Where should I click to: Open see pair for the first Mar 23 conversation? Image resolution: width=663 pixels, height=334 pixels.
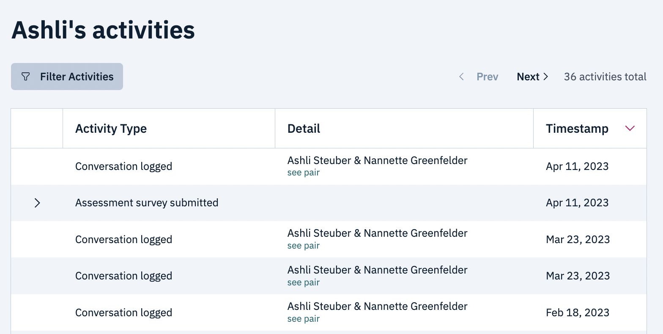[303, 246]
